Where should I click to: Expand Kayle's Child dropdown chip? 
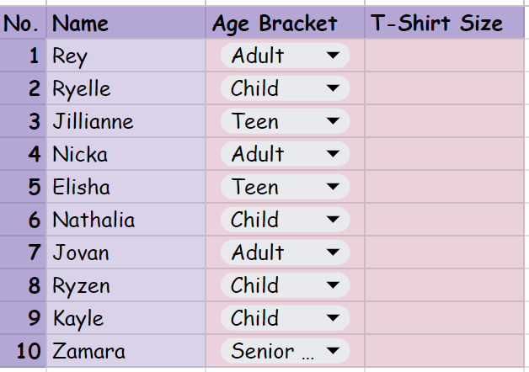(335, 318)
